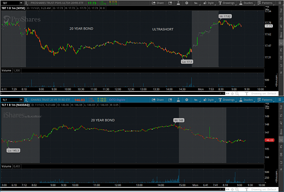Open flask quick-study icon on TBT toolbar
This screenshot has width=284, height=192.
pos(179,3)
